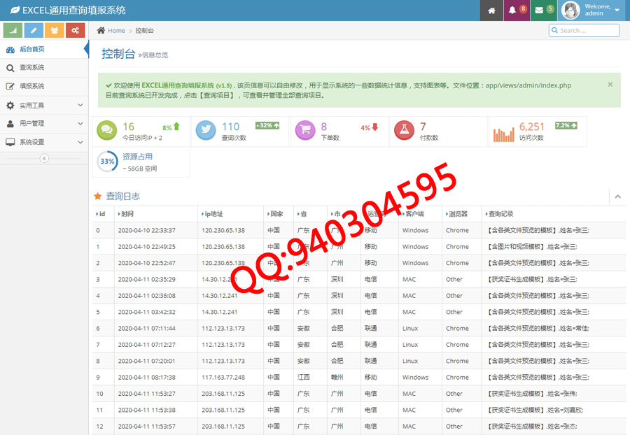Collapse the sidebar with double-arrow toggle
The width and height of the screenshot is (630, 435).
point(44,159)
